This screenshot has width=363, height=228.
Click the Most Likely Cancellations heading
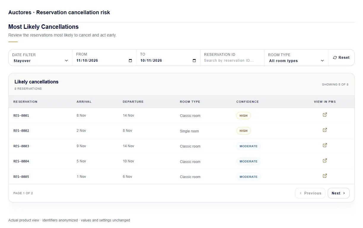click(43, 27)
